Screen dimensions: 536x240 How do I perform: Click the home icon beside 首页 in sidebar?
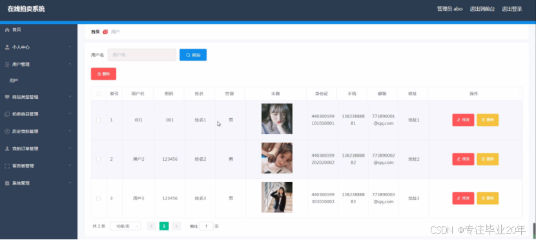pos(7,30)
